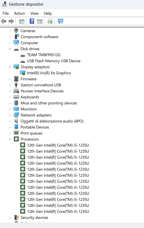Select the Computer tree label
This screenshot has width=144, height=228.
point(29,43)
